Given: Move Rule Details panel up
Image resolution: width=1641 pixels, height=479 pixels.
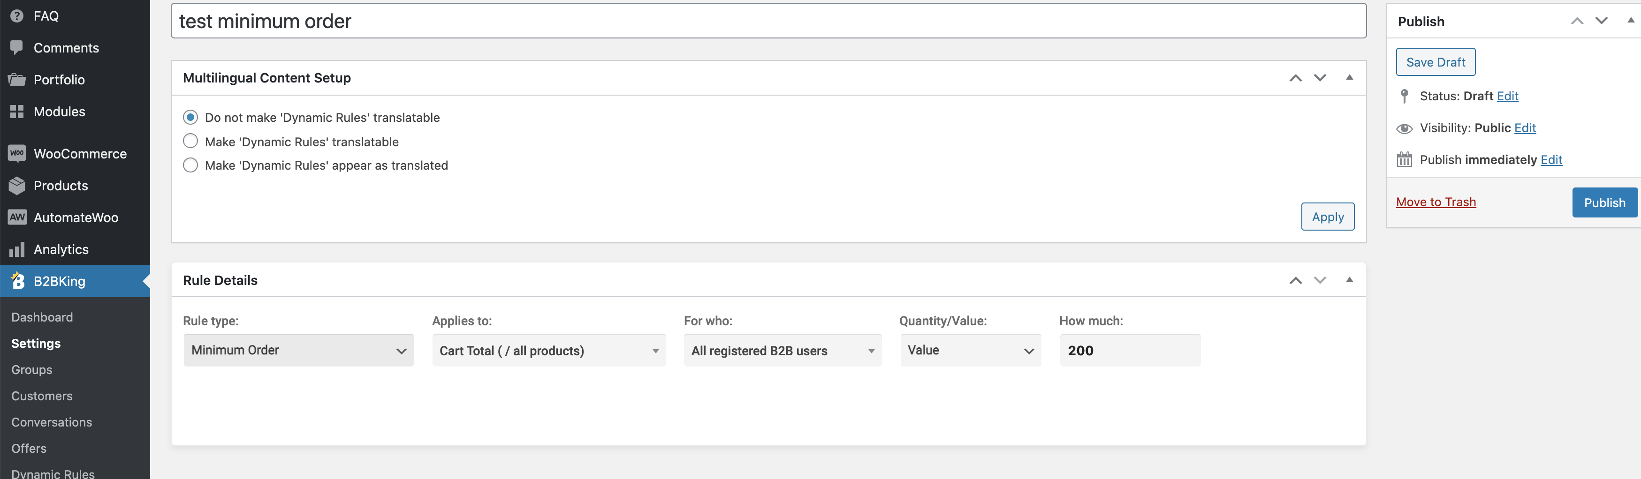Looking at the screenshot, I should pos(1295,280).
